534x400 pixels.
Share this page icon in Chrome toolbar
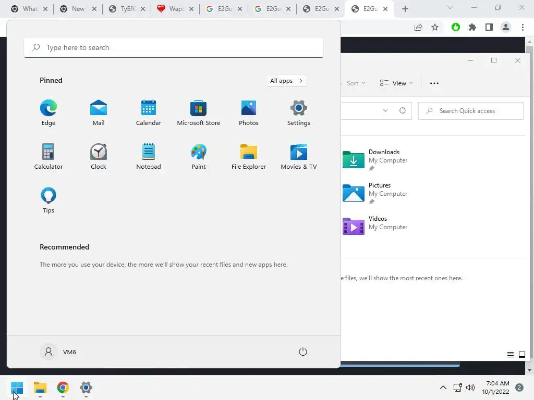coord(418,27)
